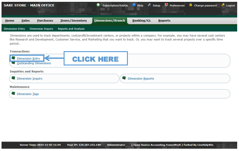Go to the Banking/GL tab

pyautogui.click(x=142, y=21)
